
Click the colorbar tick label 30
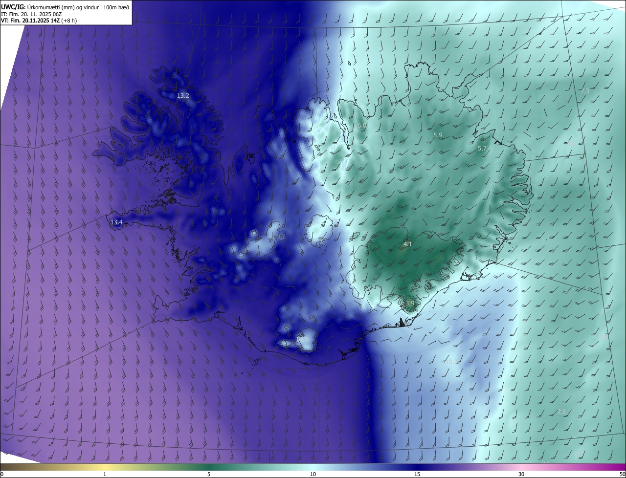pyautogui.click(x=521, y=474)
